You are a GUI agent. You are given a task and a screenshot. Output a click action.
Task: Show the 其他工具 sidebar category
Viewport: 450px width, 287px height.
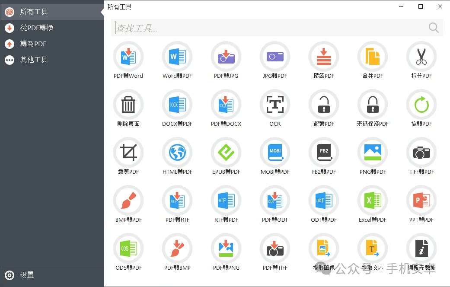coord(52,60)
